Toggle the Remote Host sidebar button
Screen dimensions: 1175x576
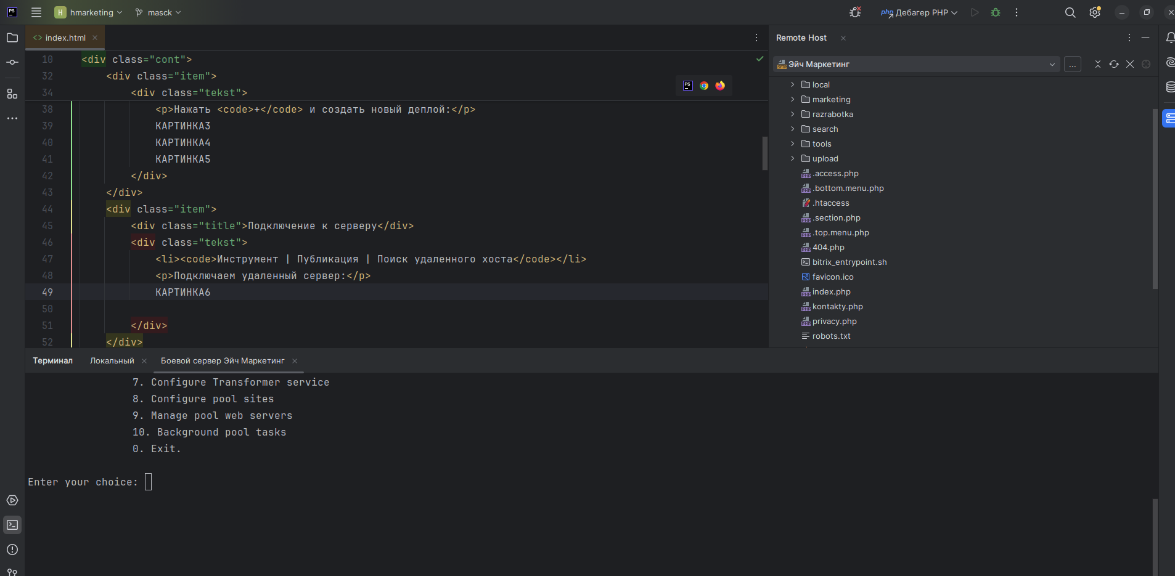(x=1169, y=118)
